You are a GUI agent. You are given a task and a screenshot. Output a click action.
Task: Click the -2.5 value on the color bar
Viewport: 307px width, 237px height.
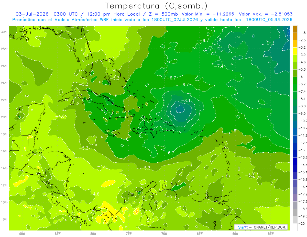click(x=302, y=40)
